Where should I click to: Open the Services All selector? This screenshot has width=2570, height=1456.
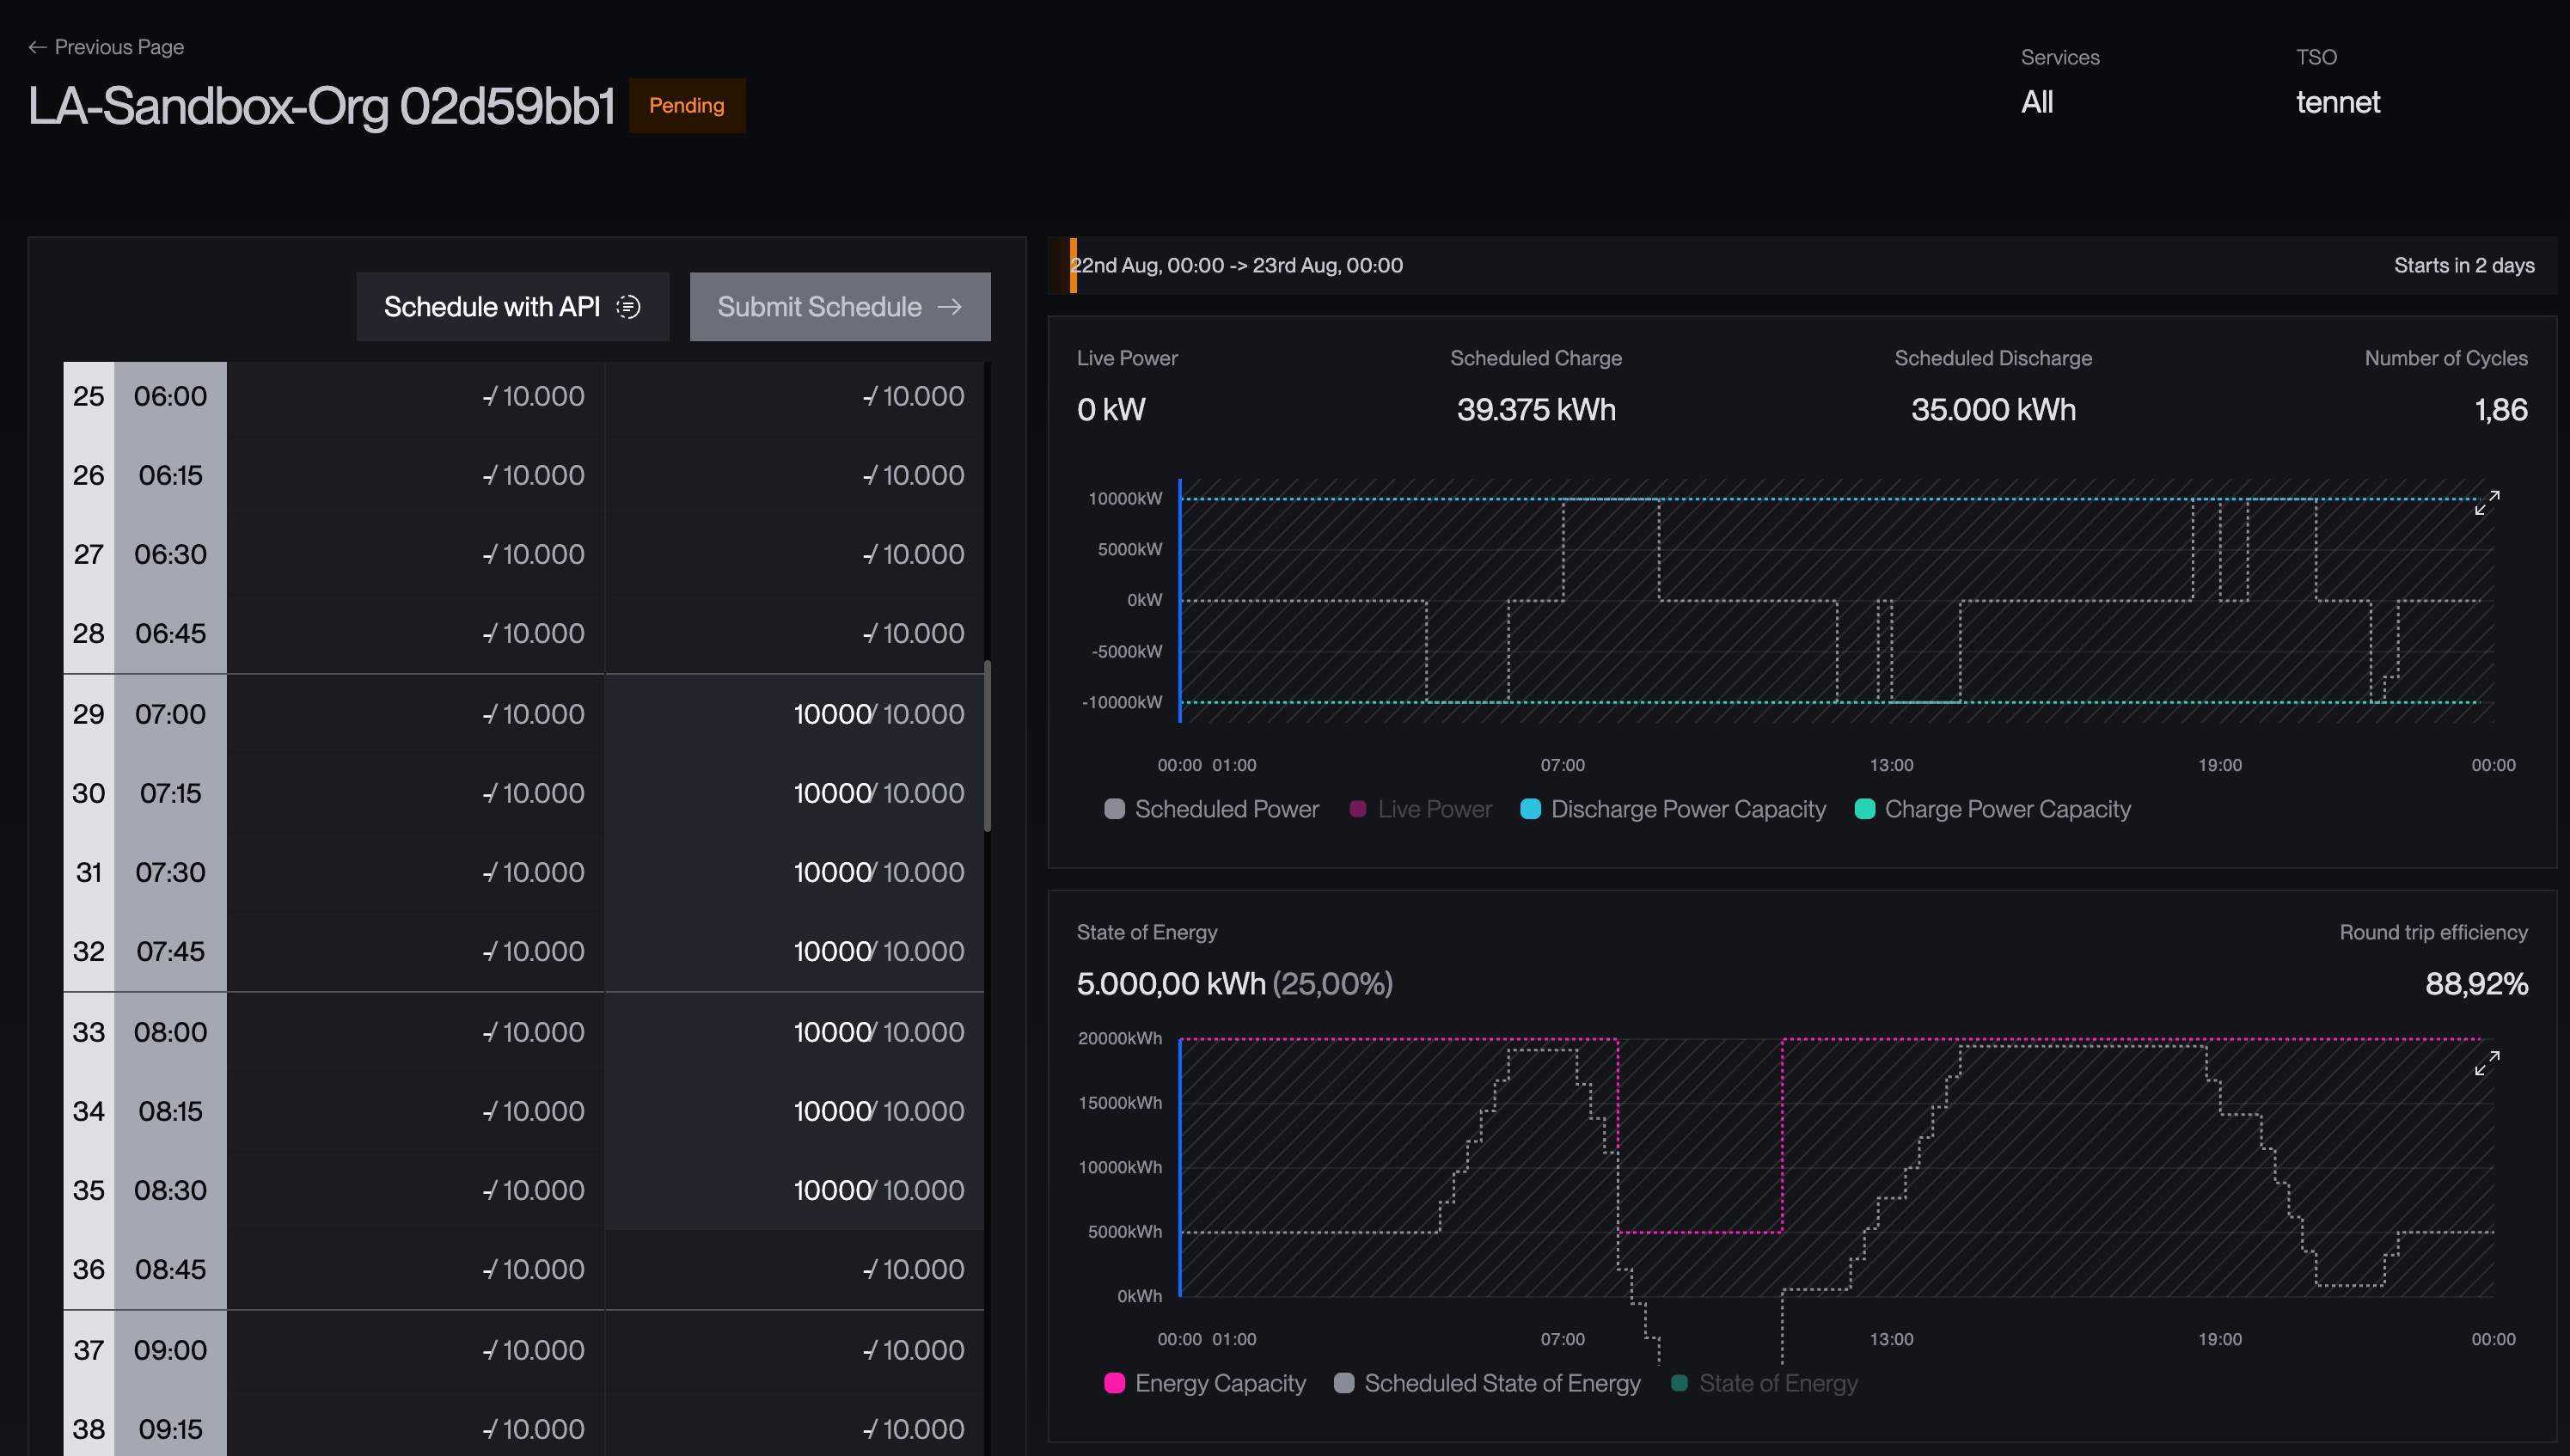2037,102
